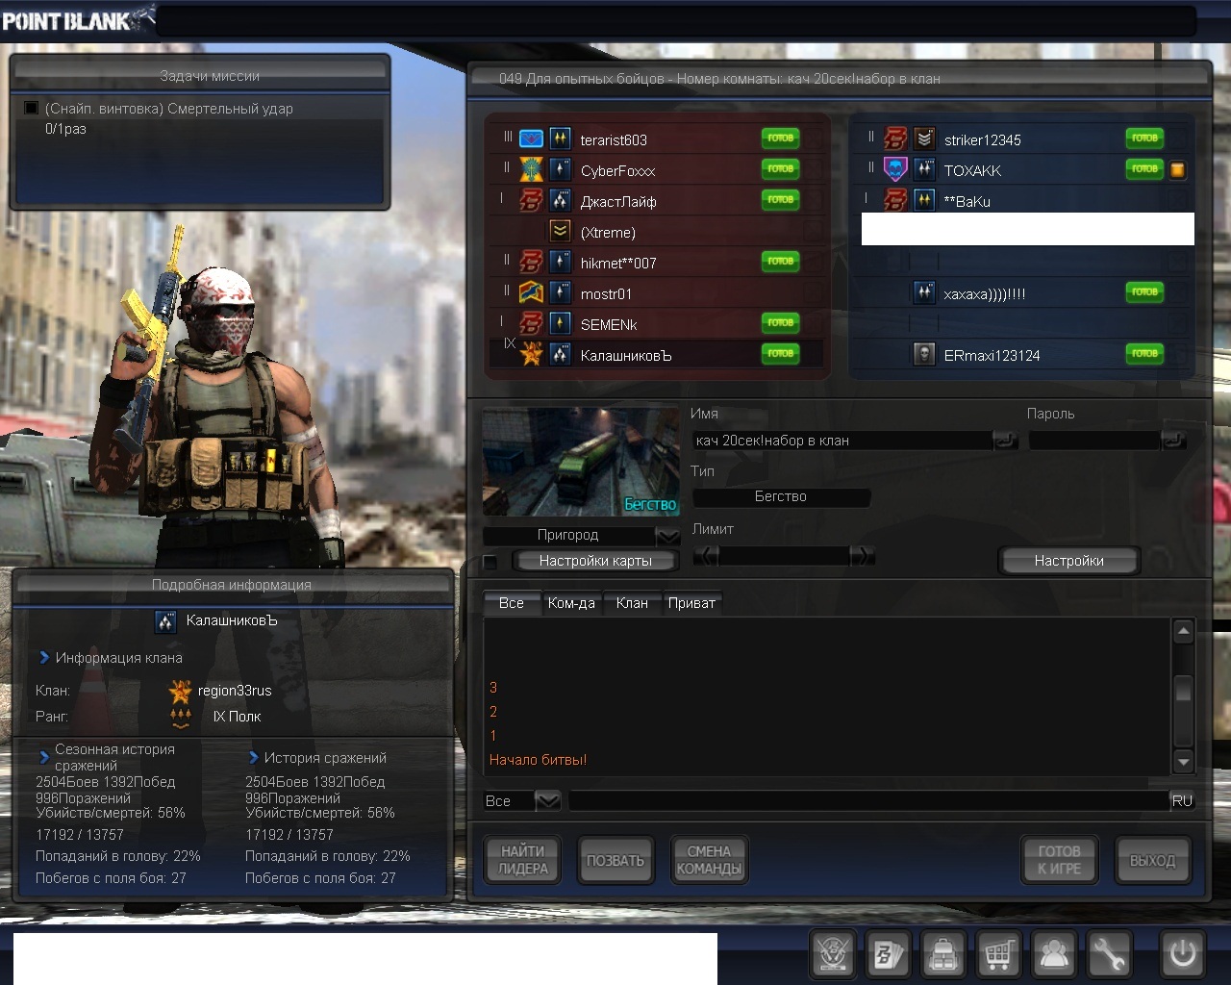Open the PB mission cards icon
This screenshot has height=985, width=1231.
click(x=887, y=955)
